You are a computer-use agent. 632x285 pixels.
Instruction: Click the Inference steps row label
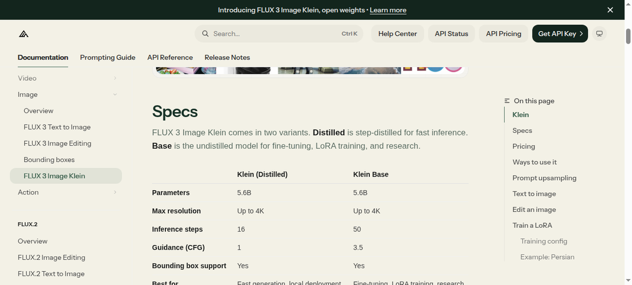coord(177,229)
